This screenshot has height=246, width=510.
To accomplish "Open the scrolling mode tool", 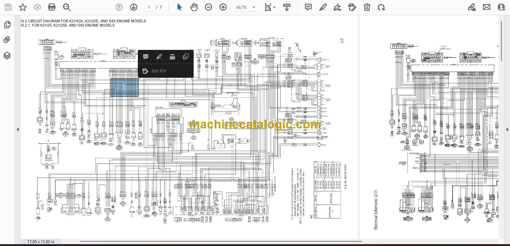I will tap(287, 7).
